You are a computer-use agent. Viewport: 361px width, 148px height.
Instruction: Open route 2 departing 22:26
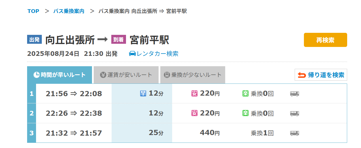coord(74,113)
